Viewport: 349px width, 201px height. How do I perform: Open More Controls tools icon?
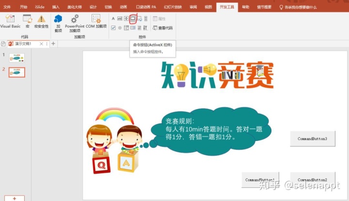145,28
